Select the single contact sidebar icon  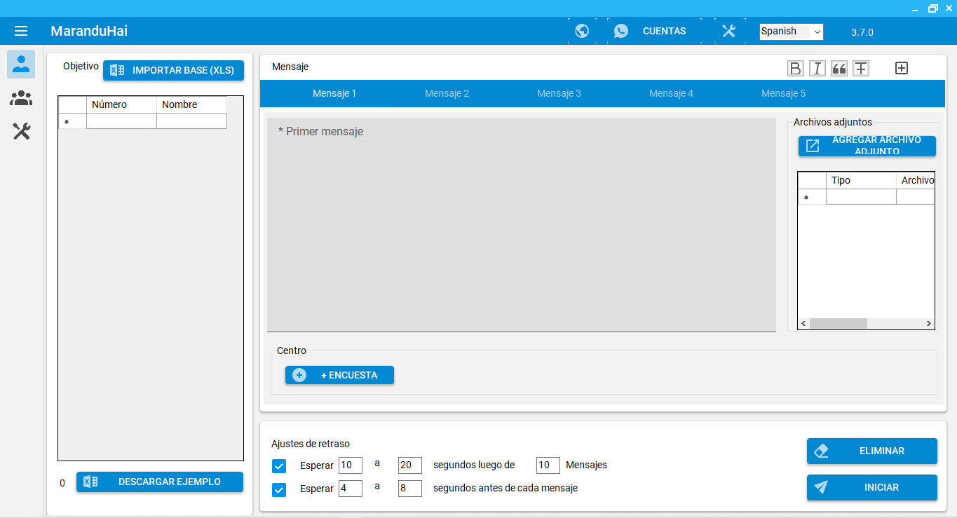[x=21, y=64]
